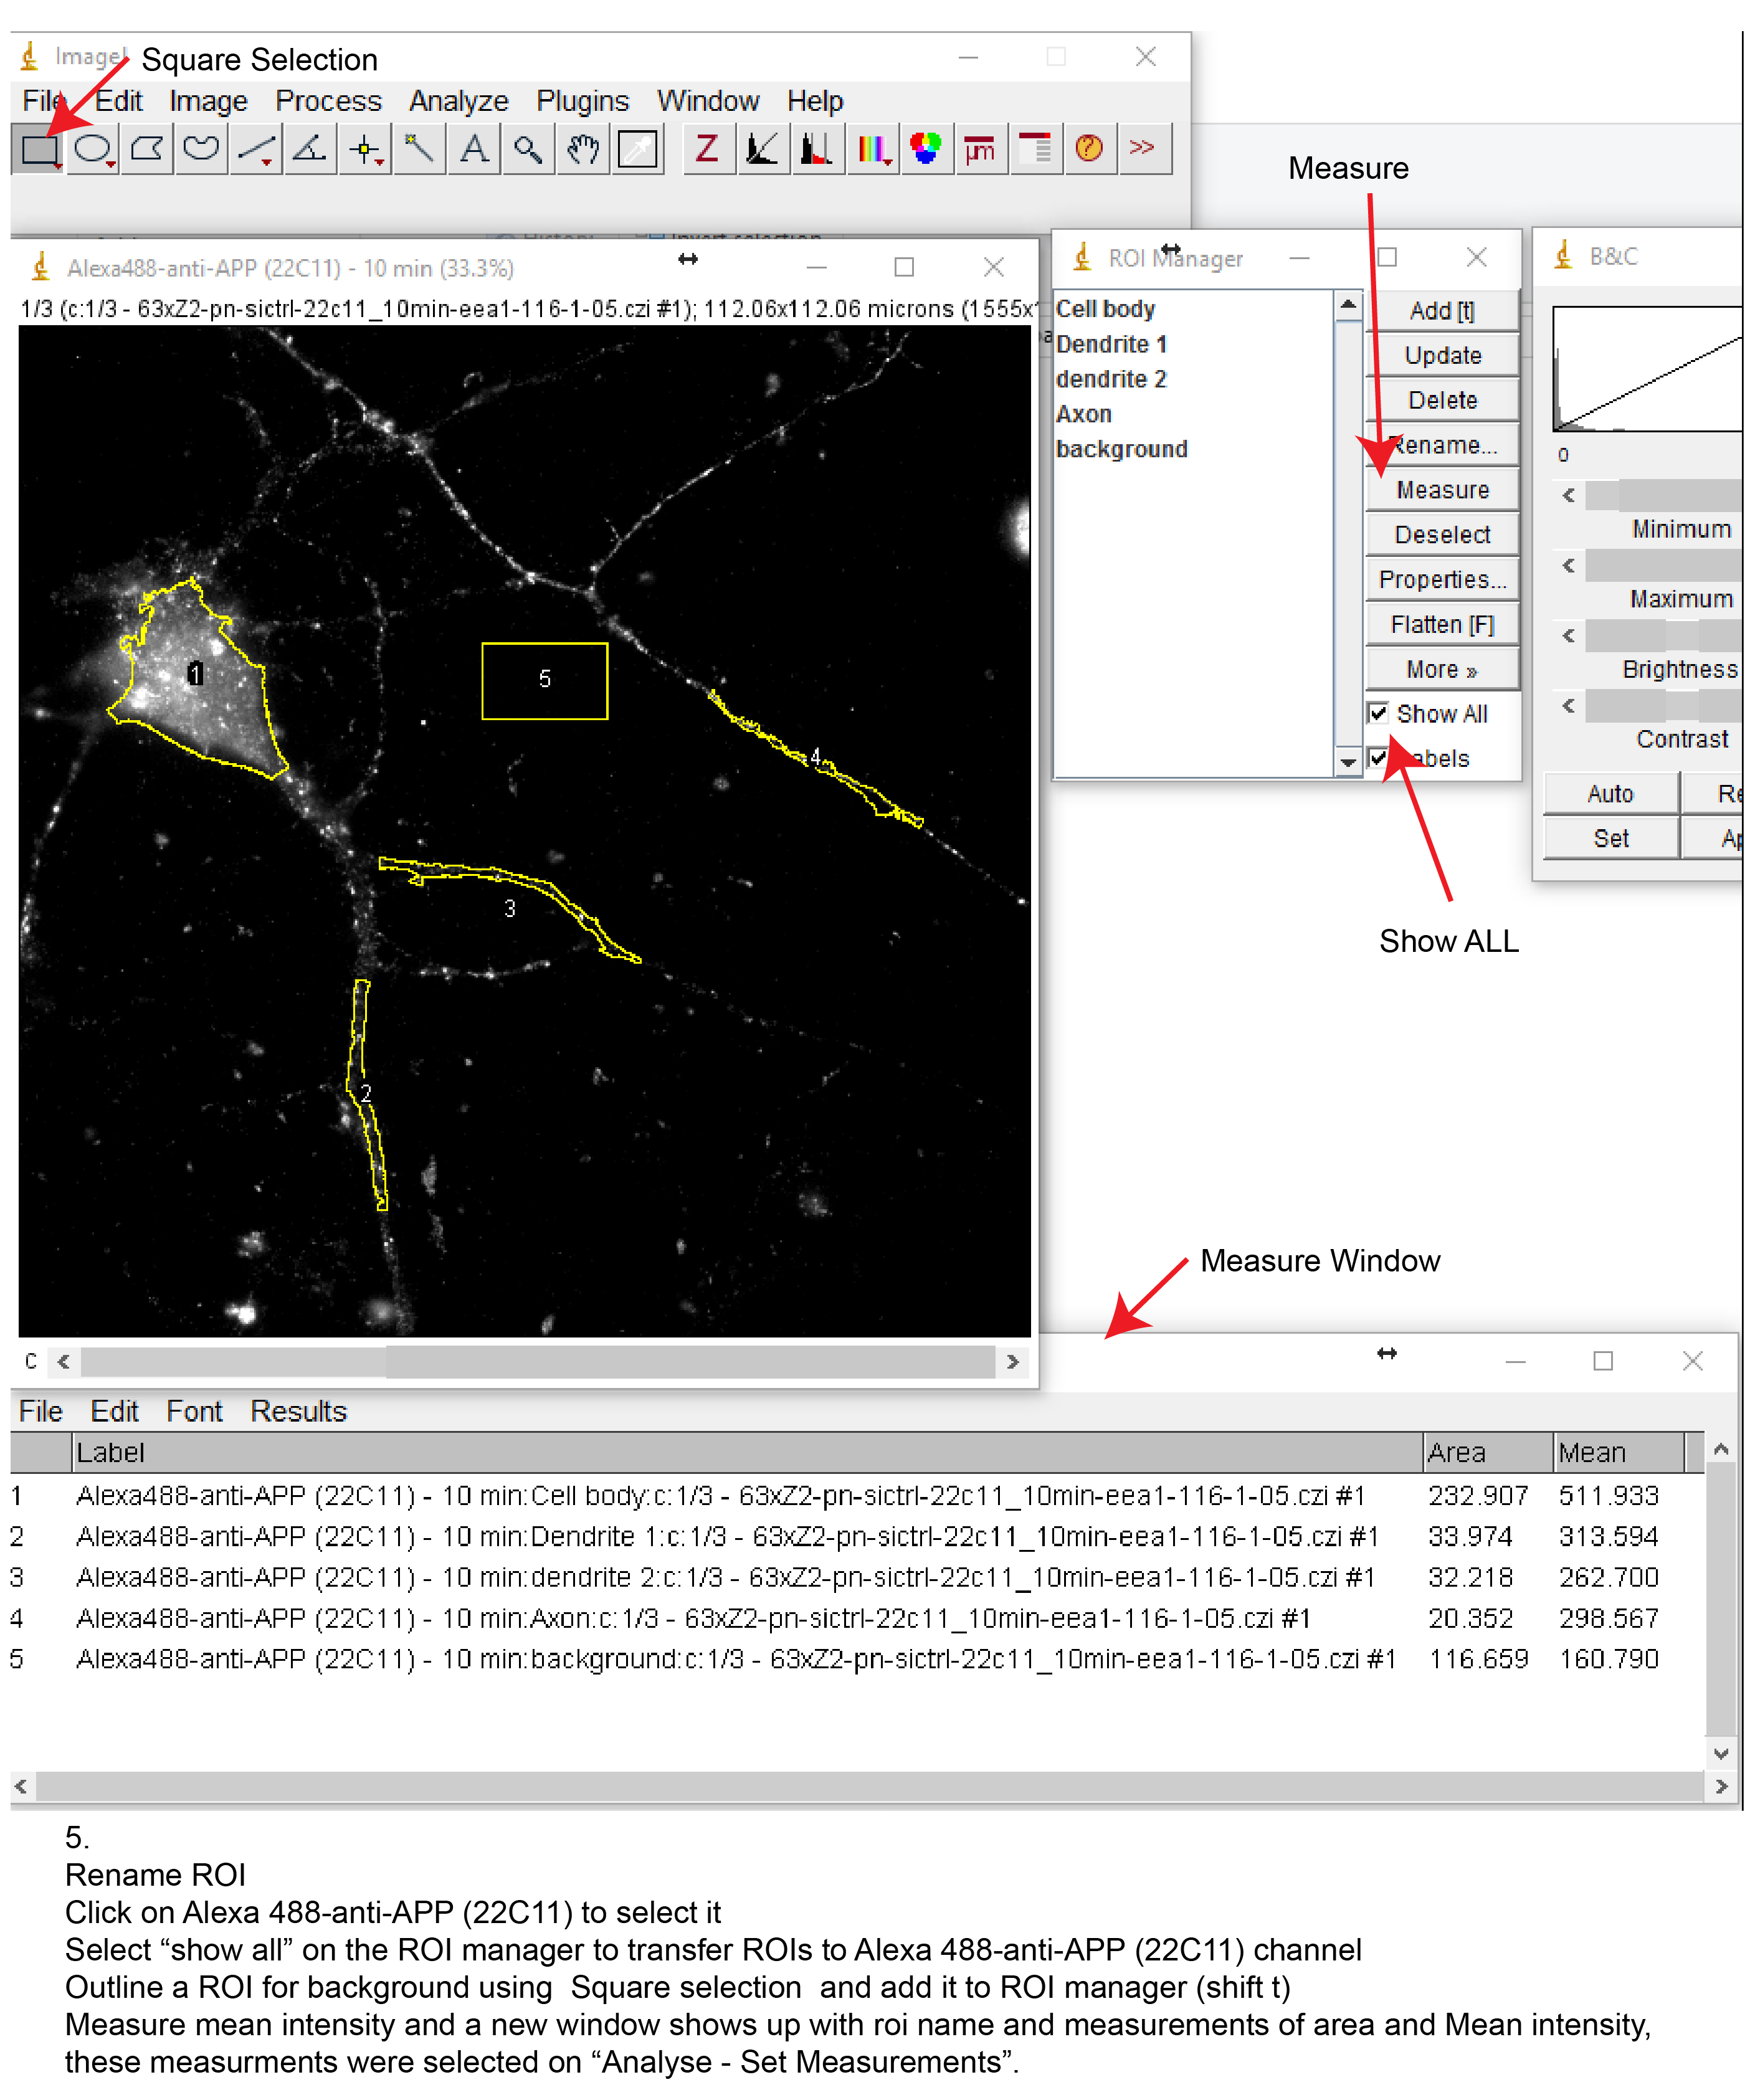Select the Color picker tool
Screen dimensions: 1755x2100
tap(638, 150)
